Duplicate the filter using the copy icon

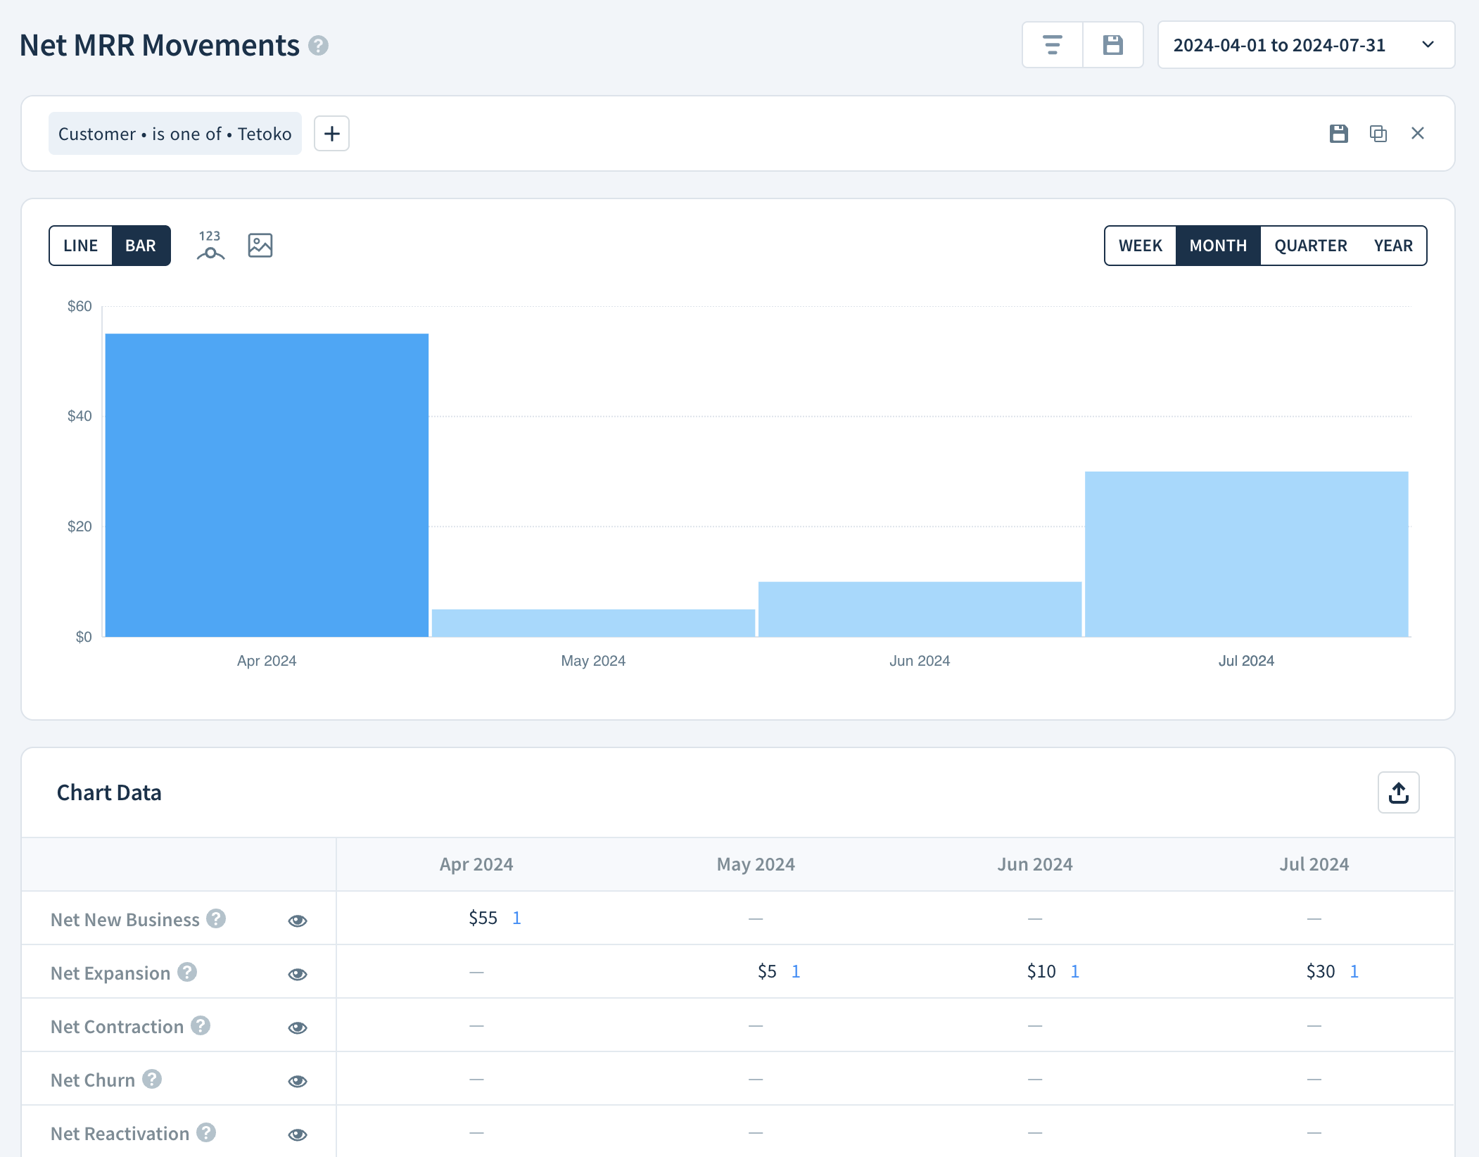pos(1378,133)
